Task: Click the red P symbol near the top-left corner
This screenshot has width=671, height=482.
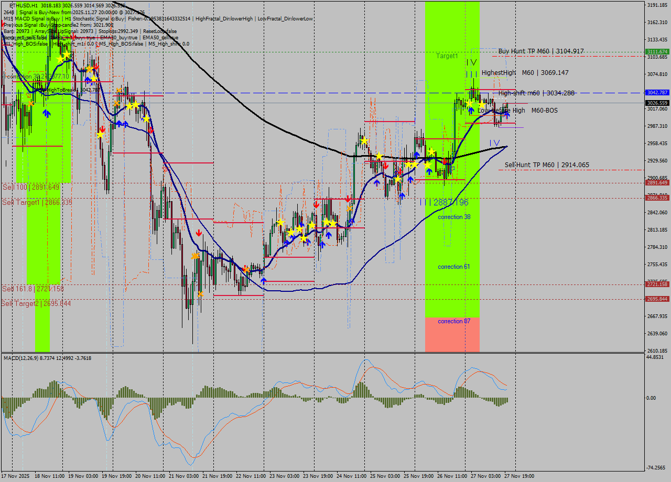Action: coord(3,25)
